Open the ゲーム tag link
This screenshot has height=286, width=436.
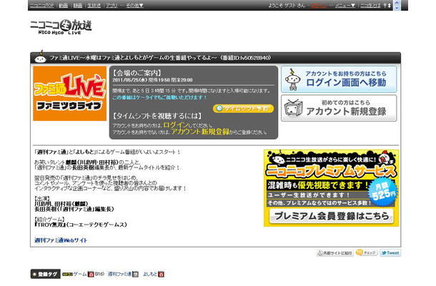pyautogui.click(x=80, y=274)
